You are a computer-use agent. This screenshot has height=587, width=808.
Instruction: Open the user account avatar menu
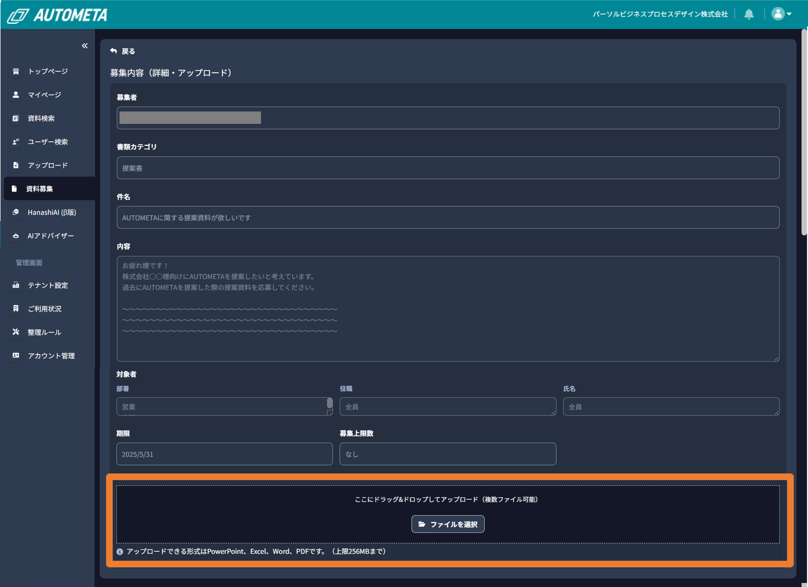pyautogui.click(x=781, y=14)
